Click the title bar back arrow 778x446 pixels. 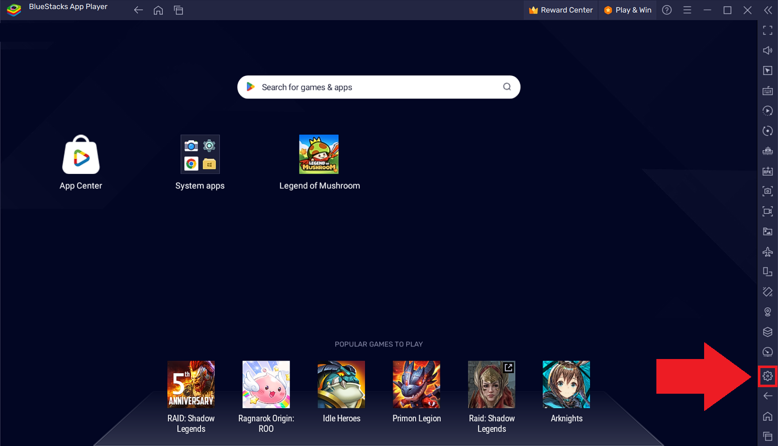(x=138, y=10)
